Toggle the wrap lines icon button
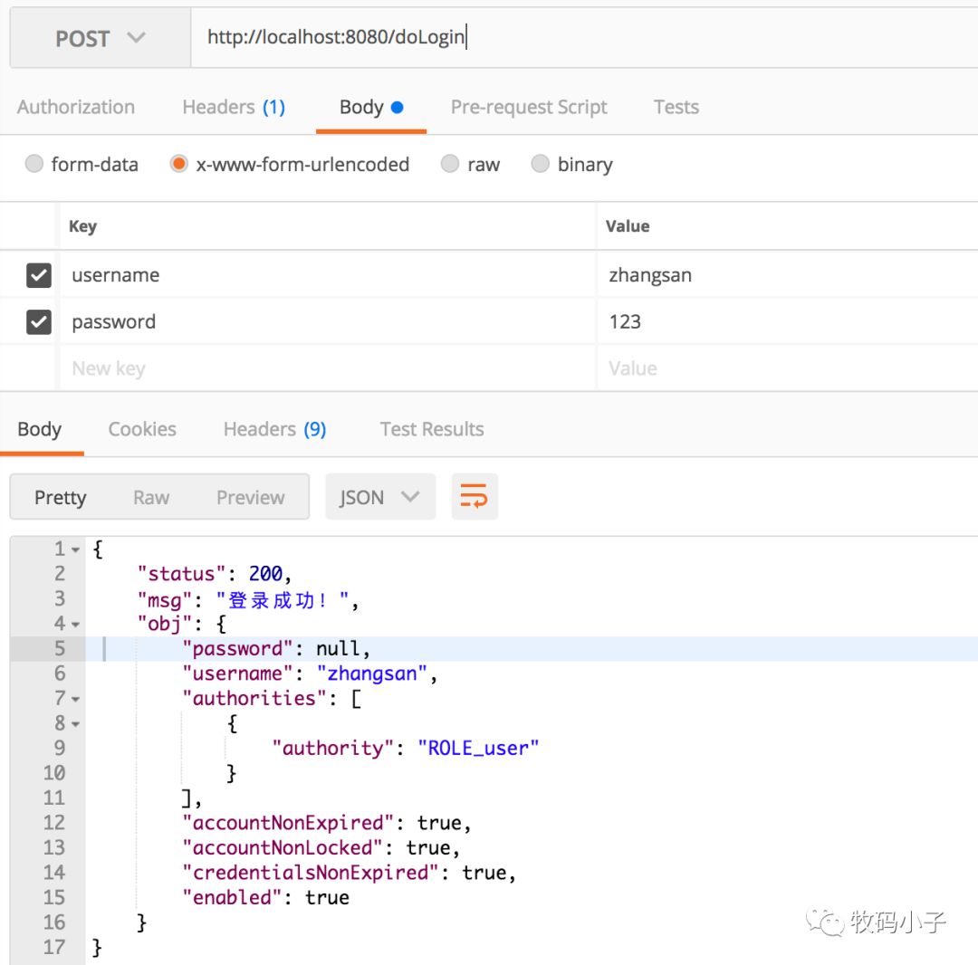The width and height of the screenshot is (978, 965). 475,497
